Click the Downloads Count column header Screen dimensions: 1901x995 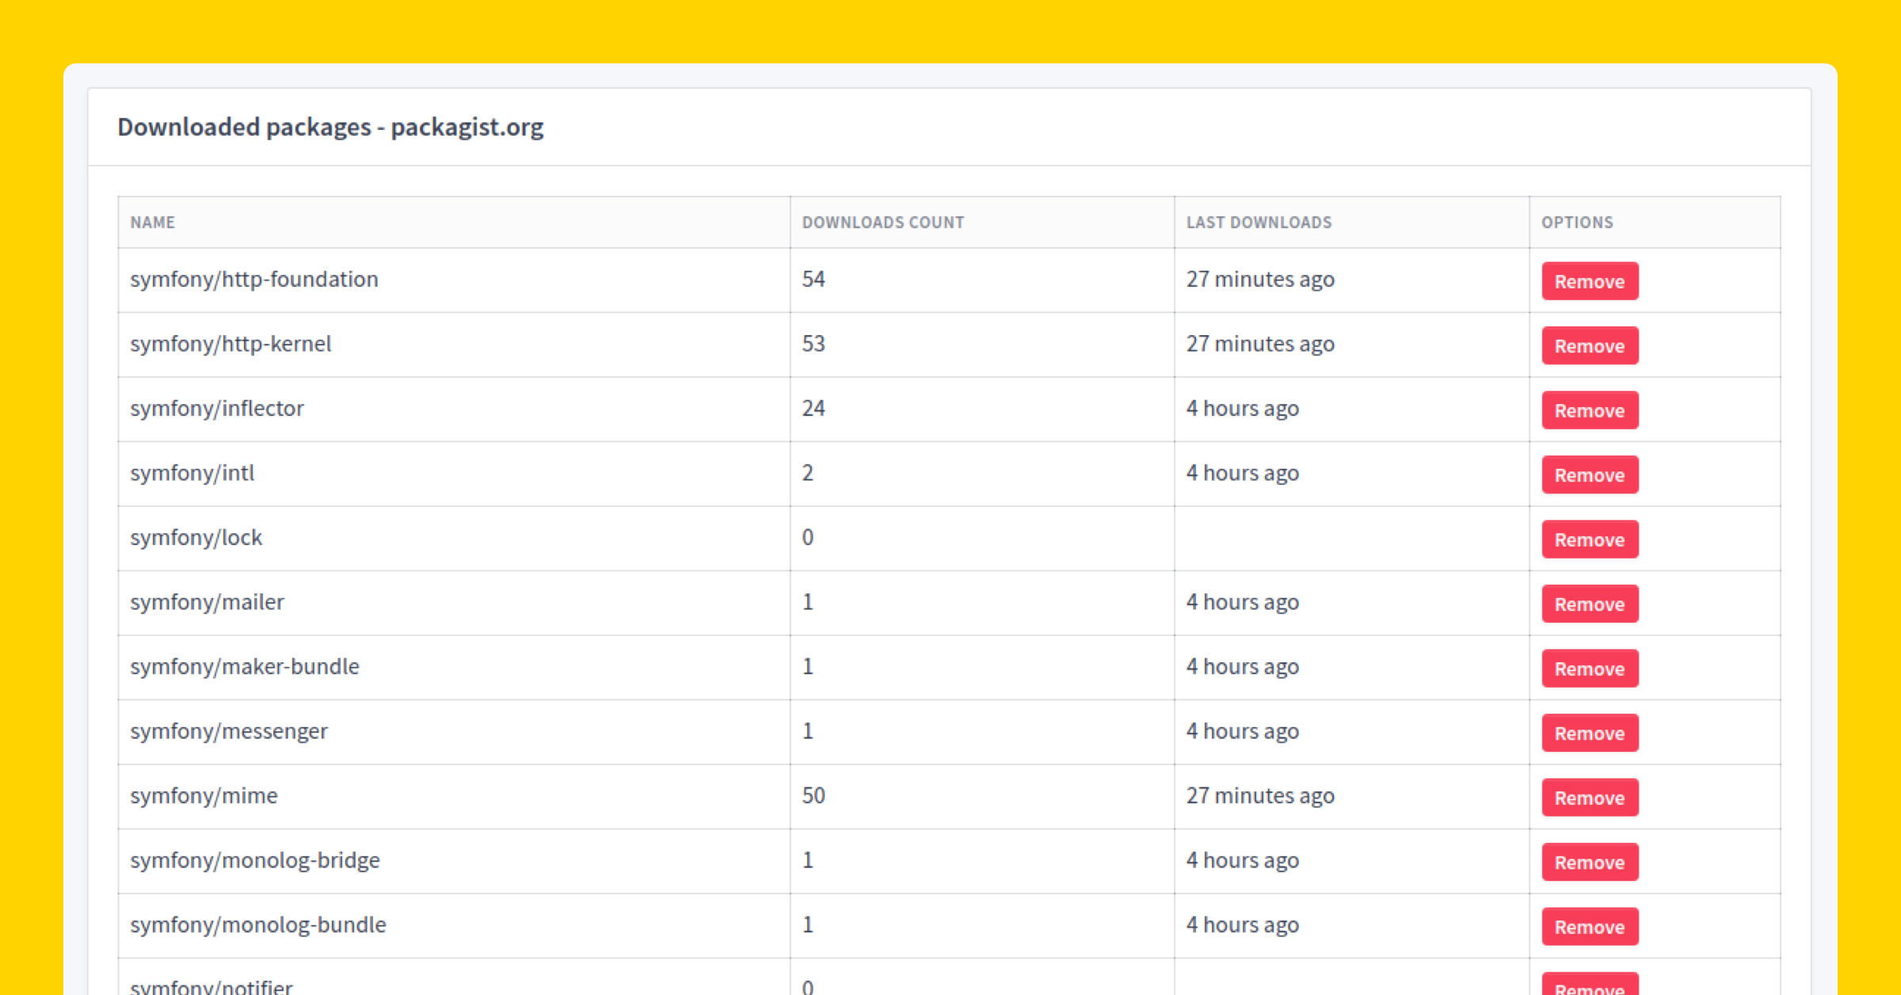tap(882, 223)
